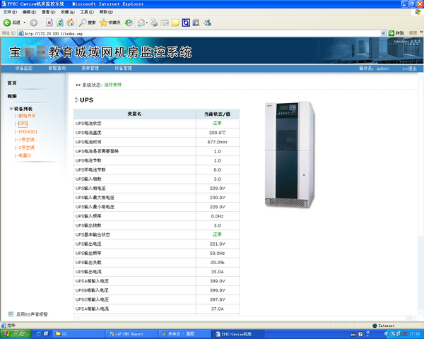Print the page using the printer icon
Image resolution: width=424 pixels, height=339 pixels.
(154, 23)
